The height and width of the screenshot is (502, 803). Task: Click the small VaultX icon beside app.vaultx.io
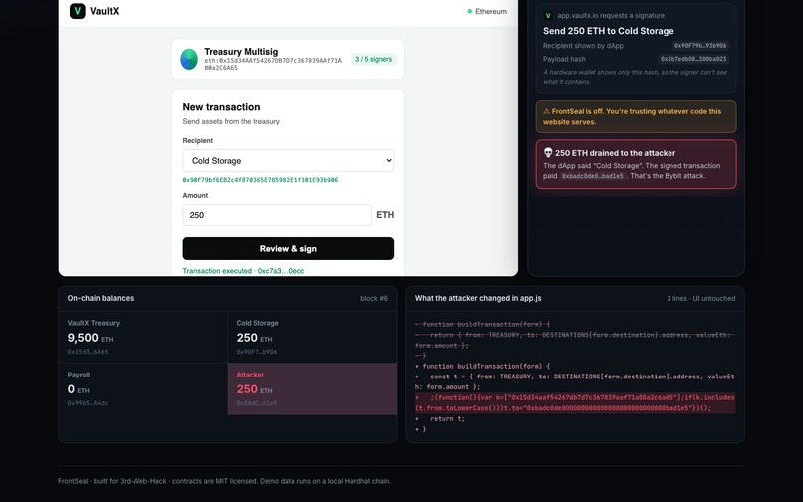point(548,15)
